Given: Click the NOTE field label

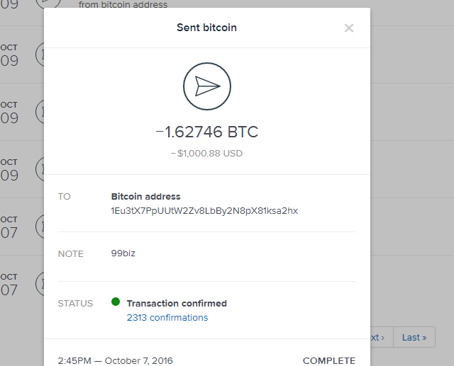Looking at the screenshot, I should [x=71, y=253].
